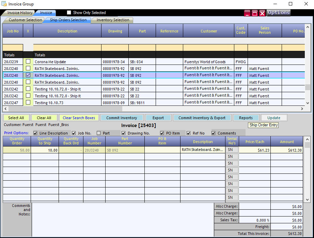
Task: Open the Inventory Selection tab
Action: tap(113, 20)
